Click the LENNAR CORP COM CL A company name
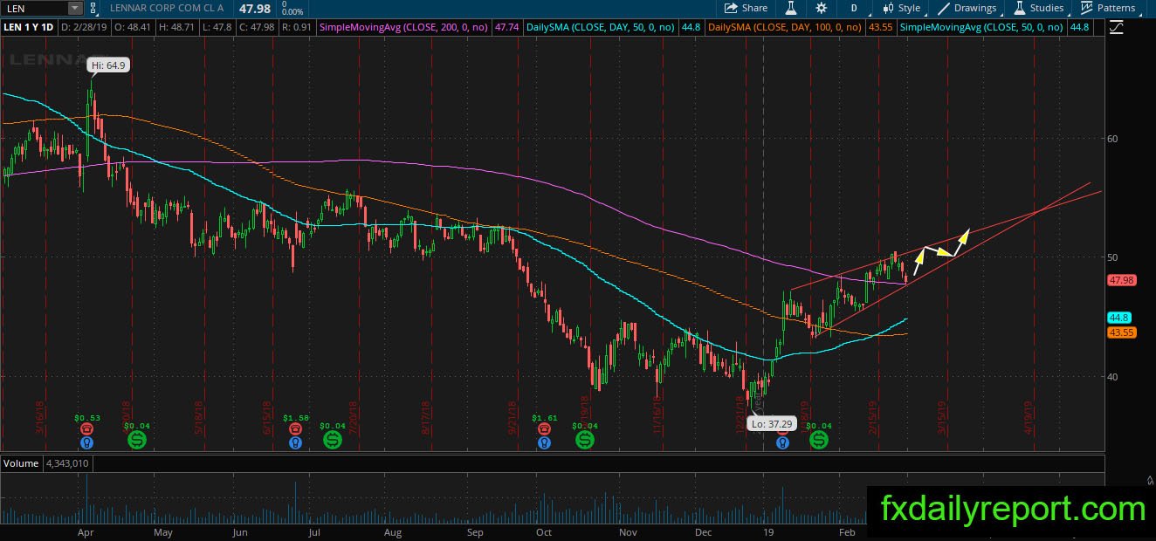The image size is (1156, 541). [167, 8]
